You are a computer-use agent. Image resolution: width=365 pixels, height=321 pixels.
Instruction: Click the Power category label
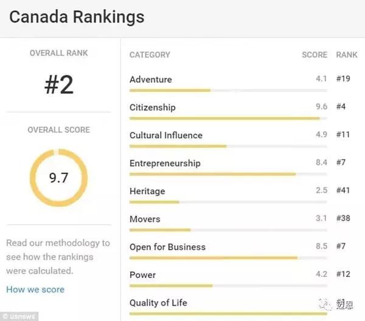[x=143, y=275]
